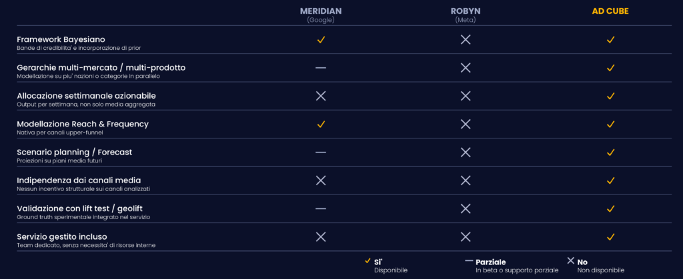Click AD Cube check for Servizio gestito incluso
683x279 pixels.
[x=611, y=237]
